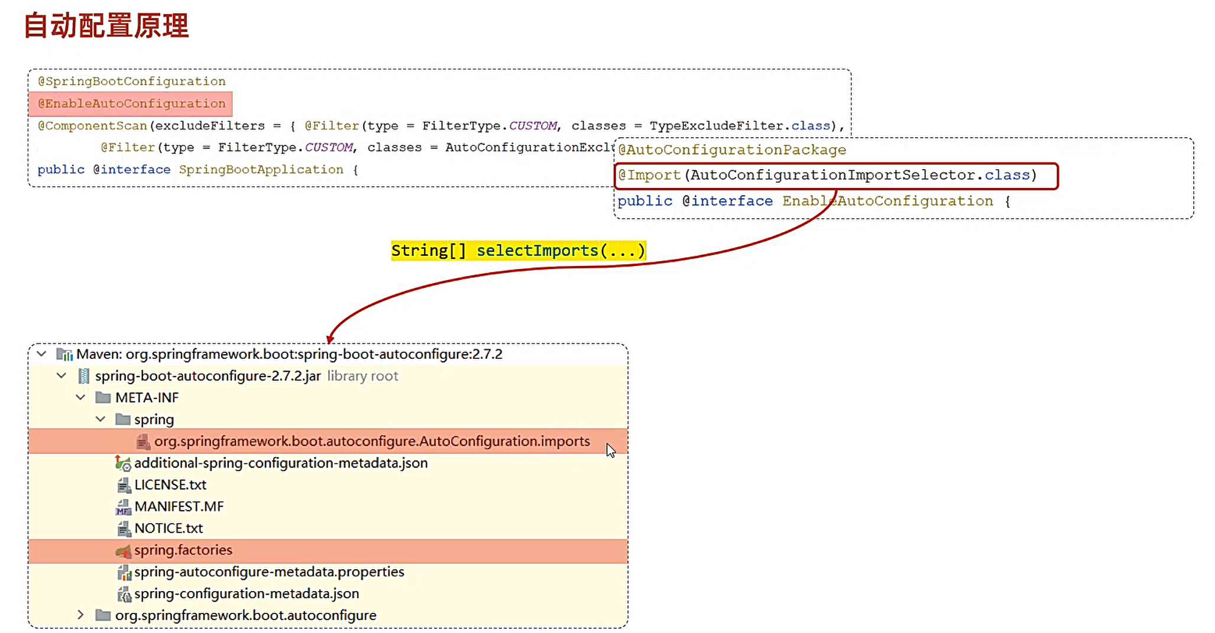This screenshot has height=633, width=1215.
Task: Collapse the Maven spring-boot-autoconfigure:2.7.2 node
Action: 41,354
